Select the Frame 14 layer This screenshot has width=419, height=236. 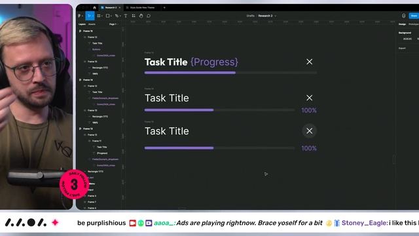tap(88, 80)
